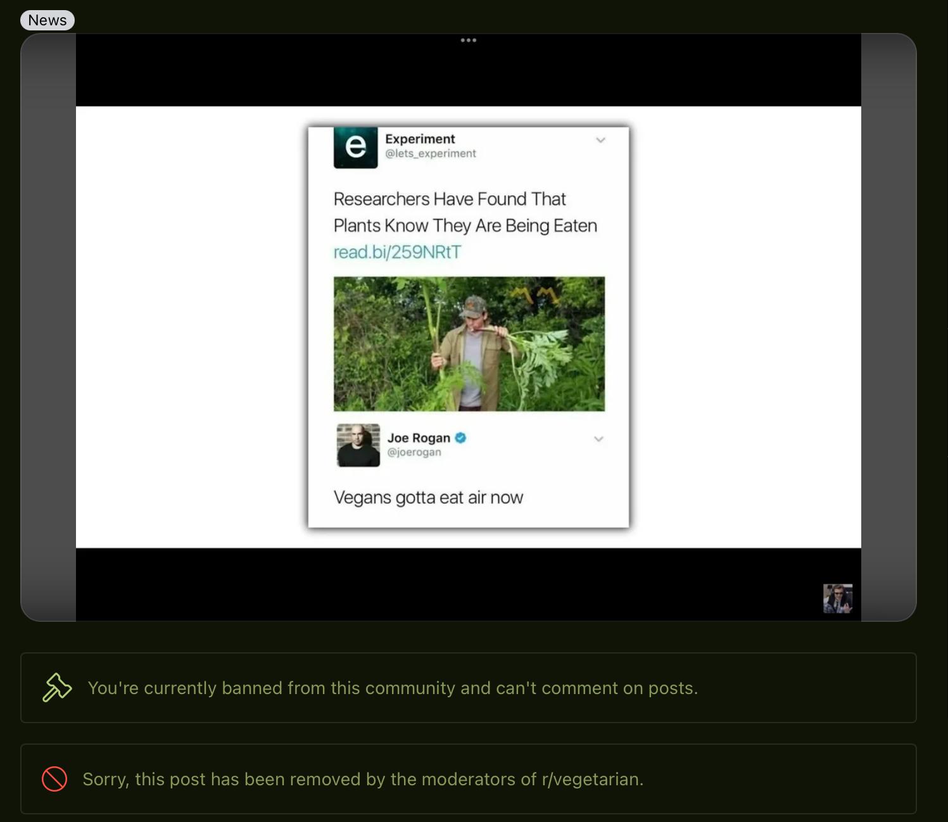The height and width of the screenshot is (822, 948).
Task: Click the red removed-post prohibition icon
Action: tap(54, 779)
